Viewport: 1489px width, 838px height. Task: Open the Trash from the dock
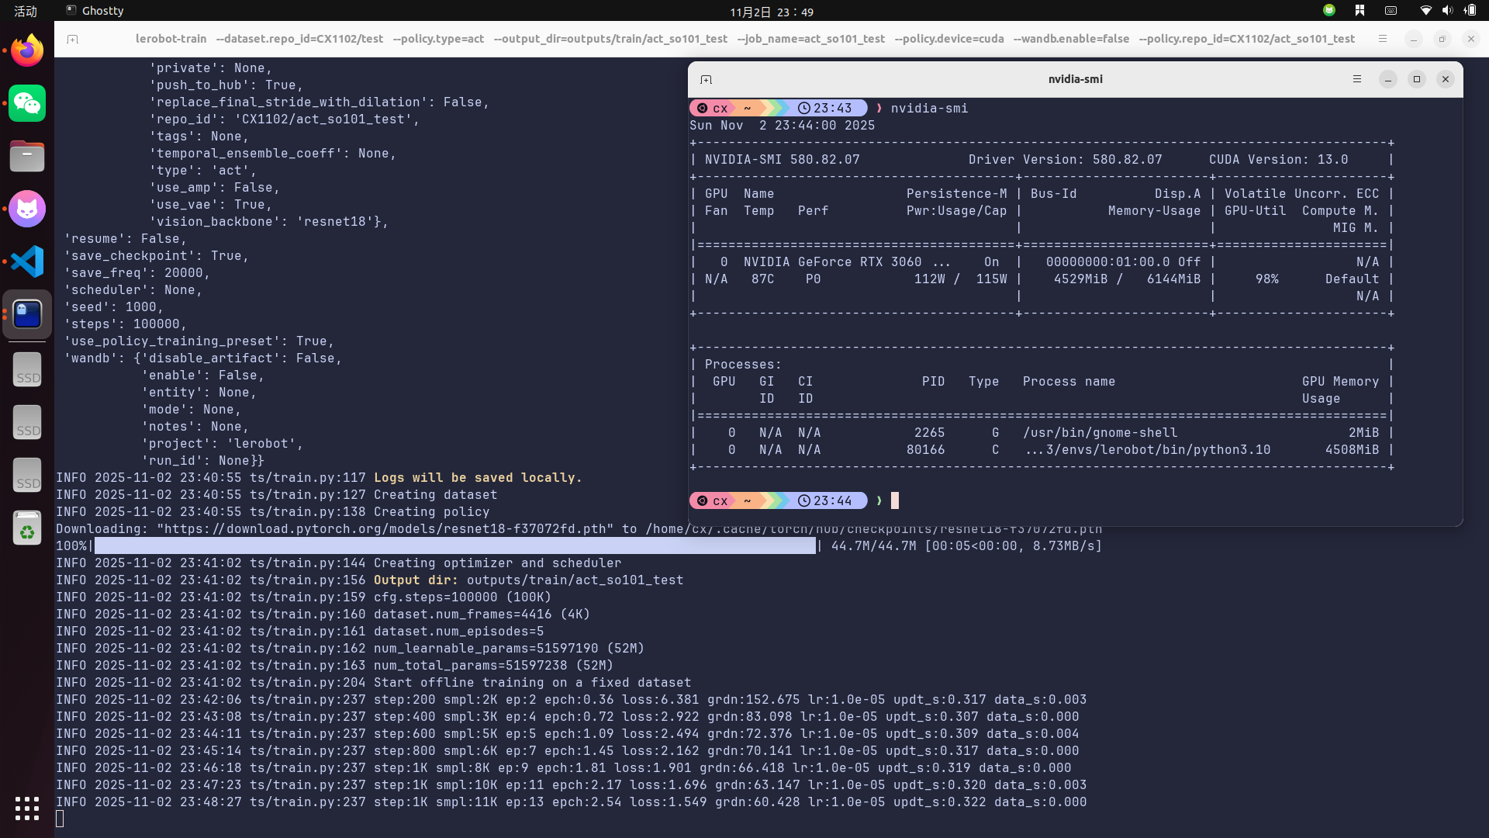[27, 529]
